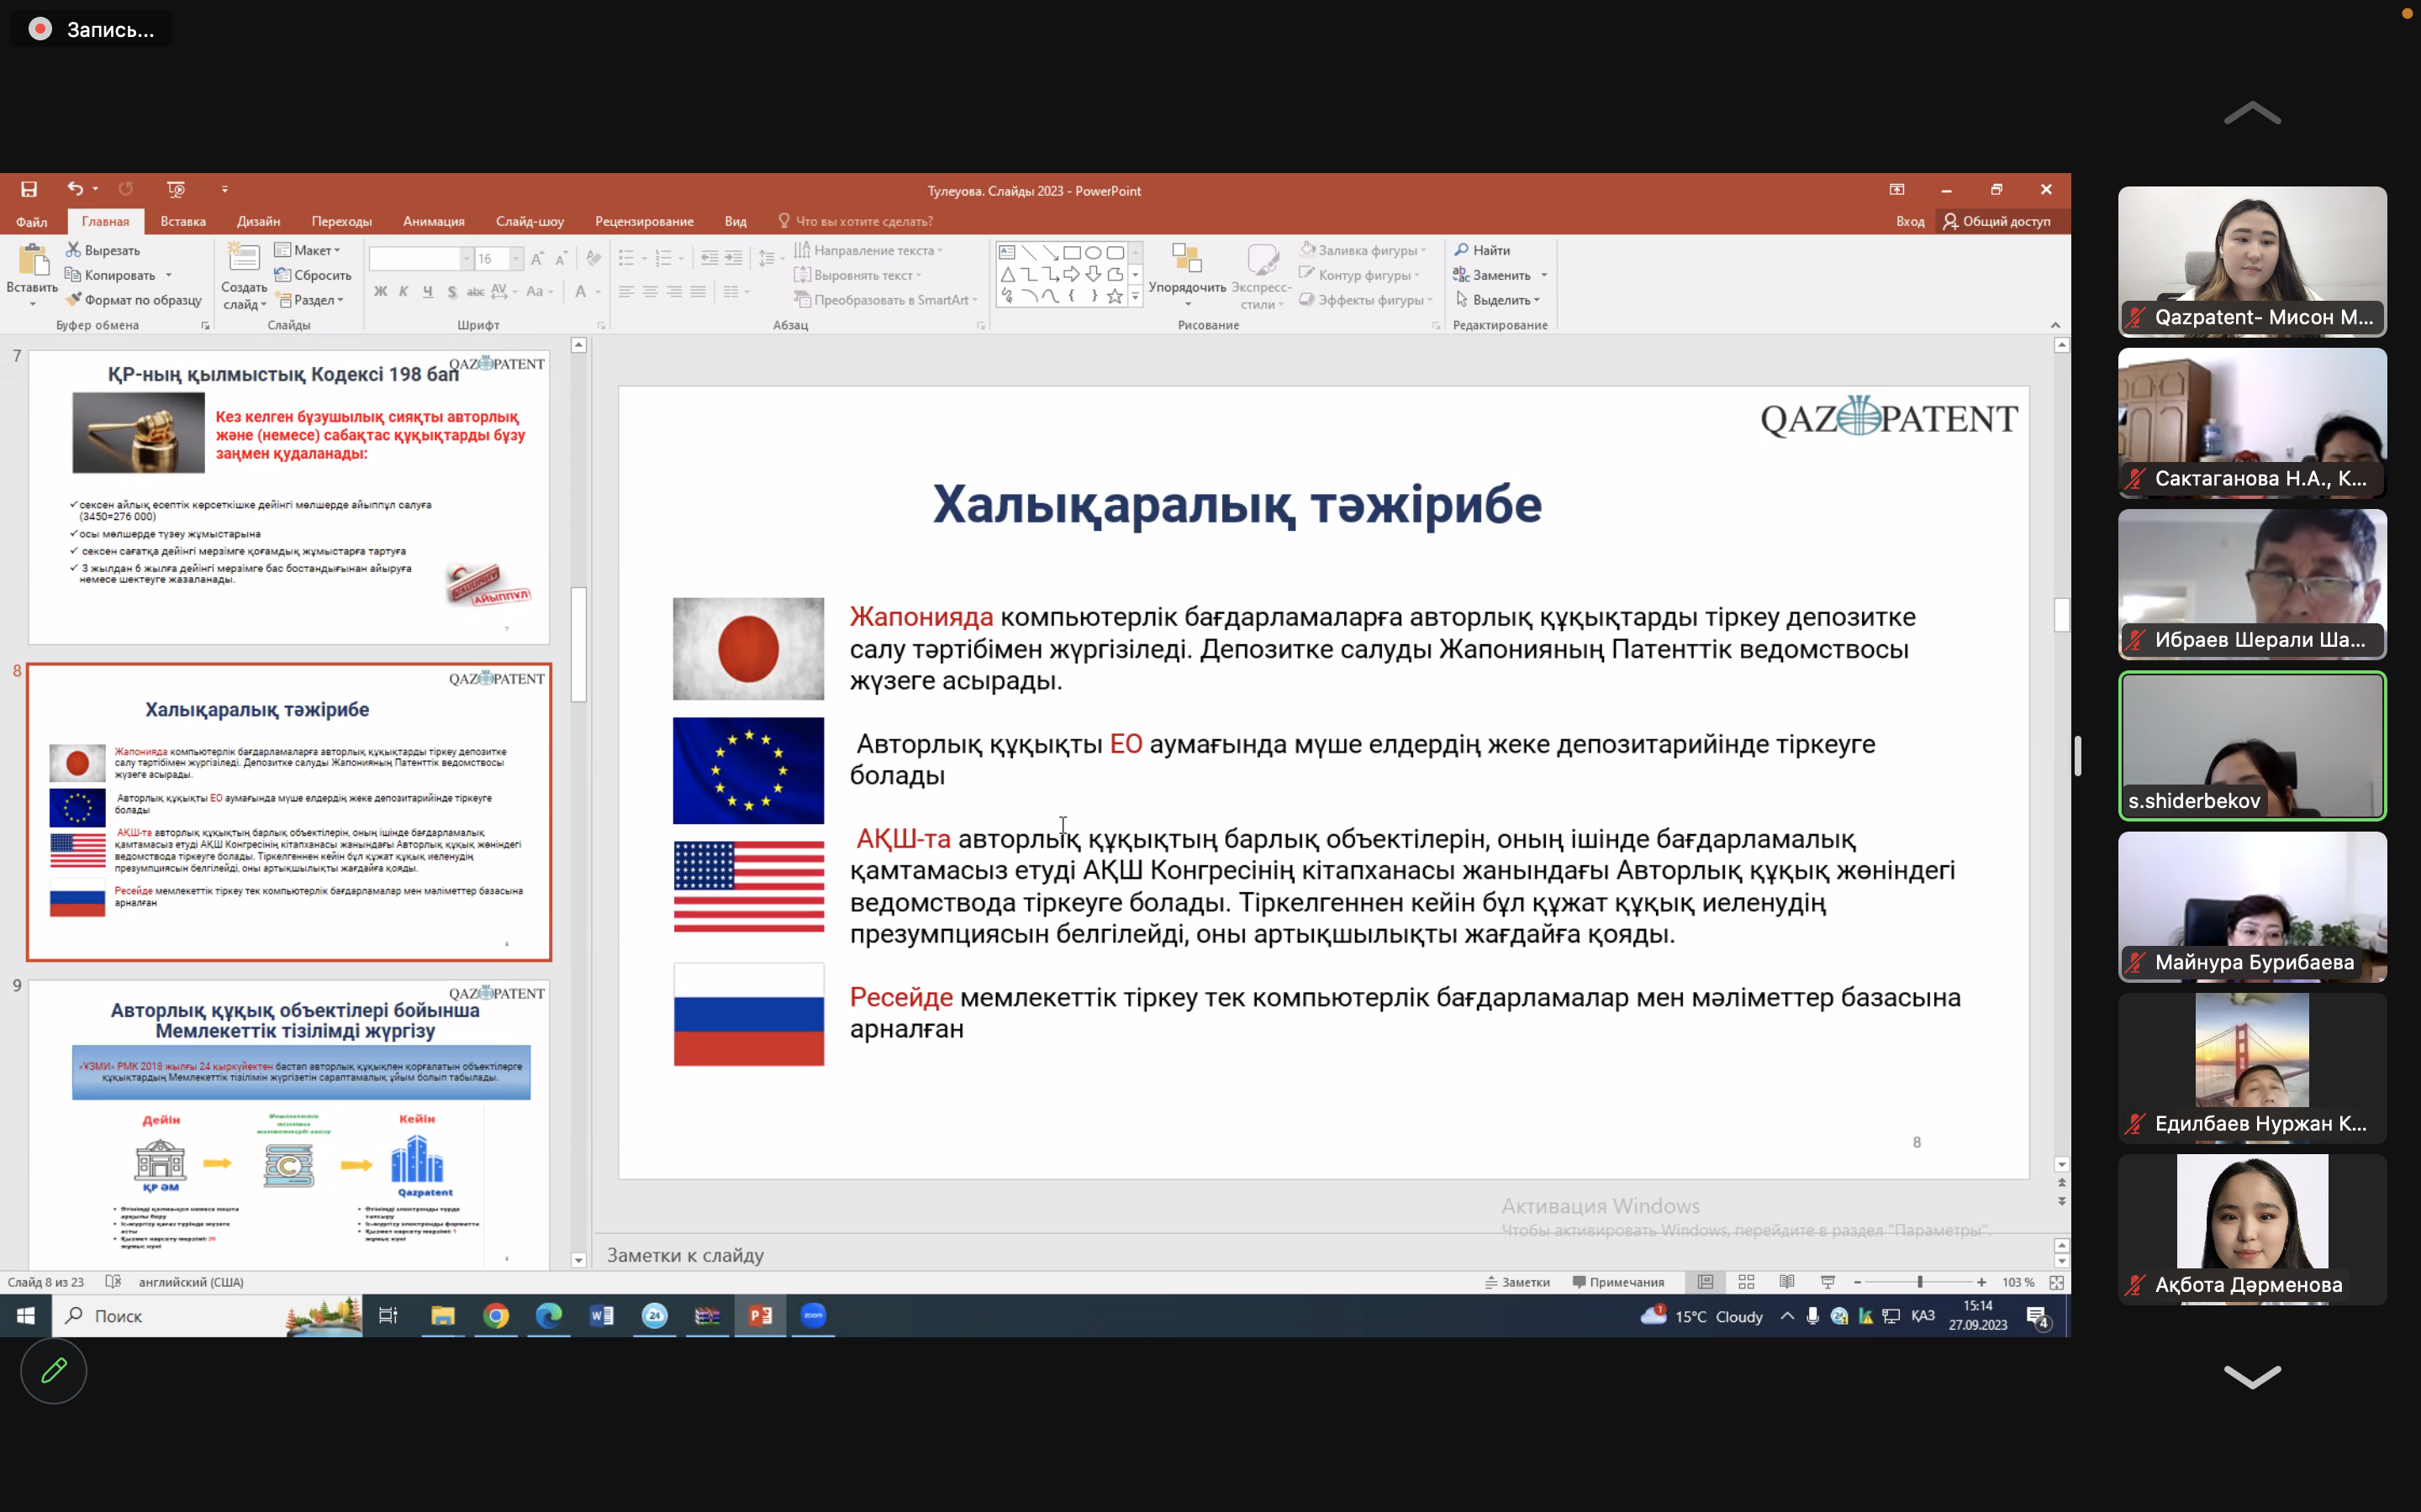Click the Undo arrow icon
The width and height of the screenshot is (2421, 1512).
click(x=75, y=189)
